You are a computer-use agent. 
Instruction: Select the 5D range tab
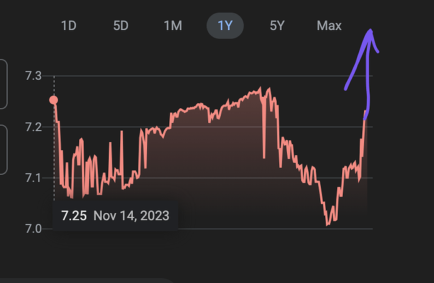click(121, 26)
